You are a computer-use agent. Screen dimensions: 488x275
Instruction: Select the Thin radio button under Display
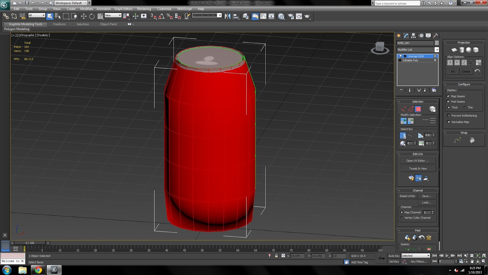(465, 108)
